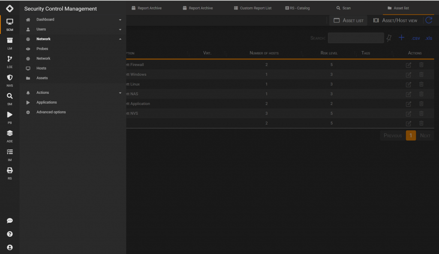Export table as .xls
The height and width of the screenshot is (254, 439).
(429, 38)
